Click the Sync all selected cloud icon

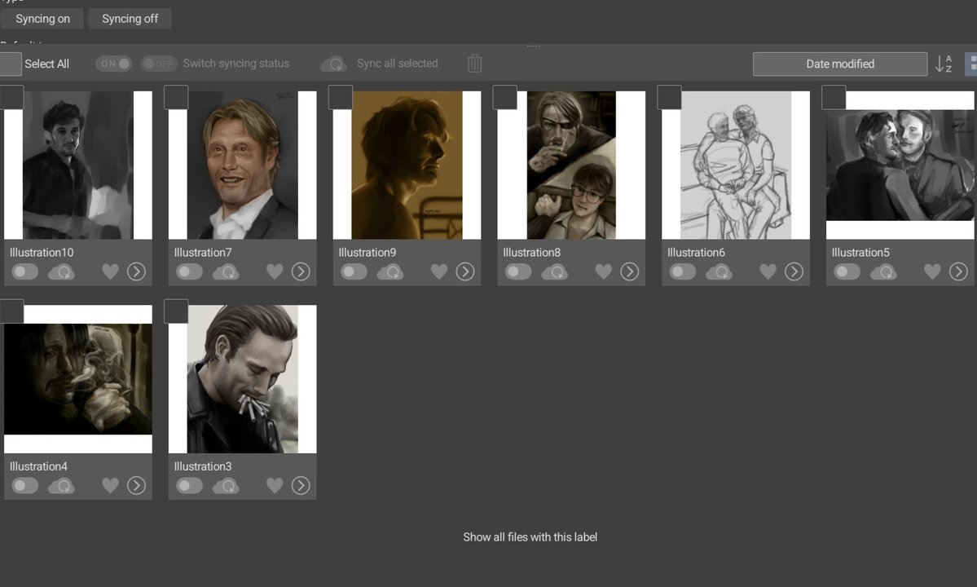click(334, 64)
